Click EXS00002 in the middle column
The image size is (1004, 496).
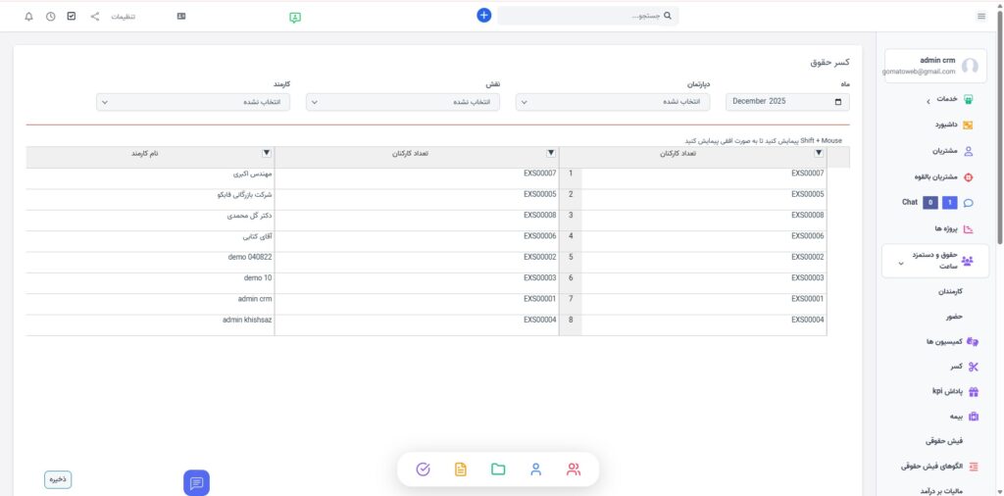pyautogui.click(x=540, y=257)
